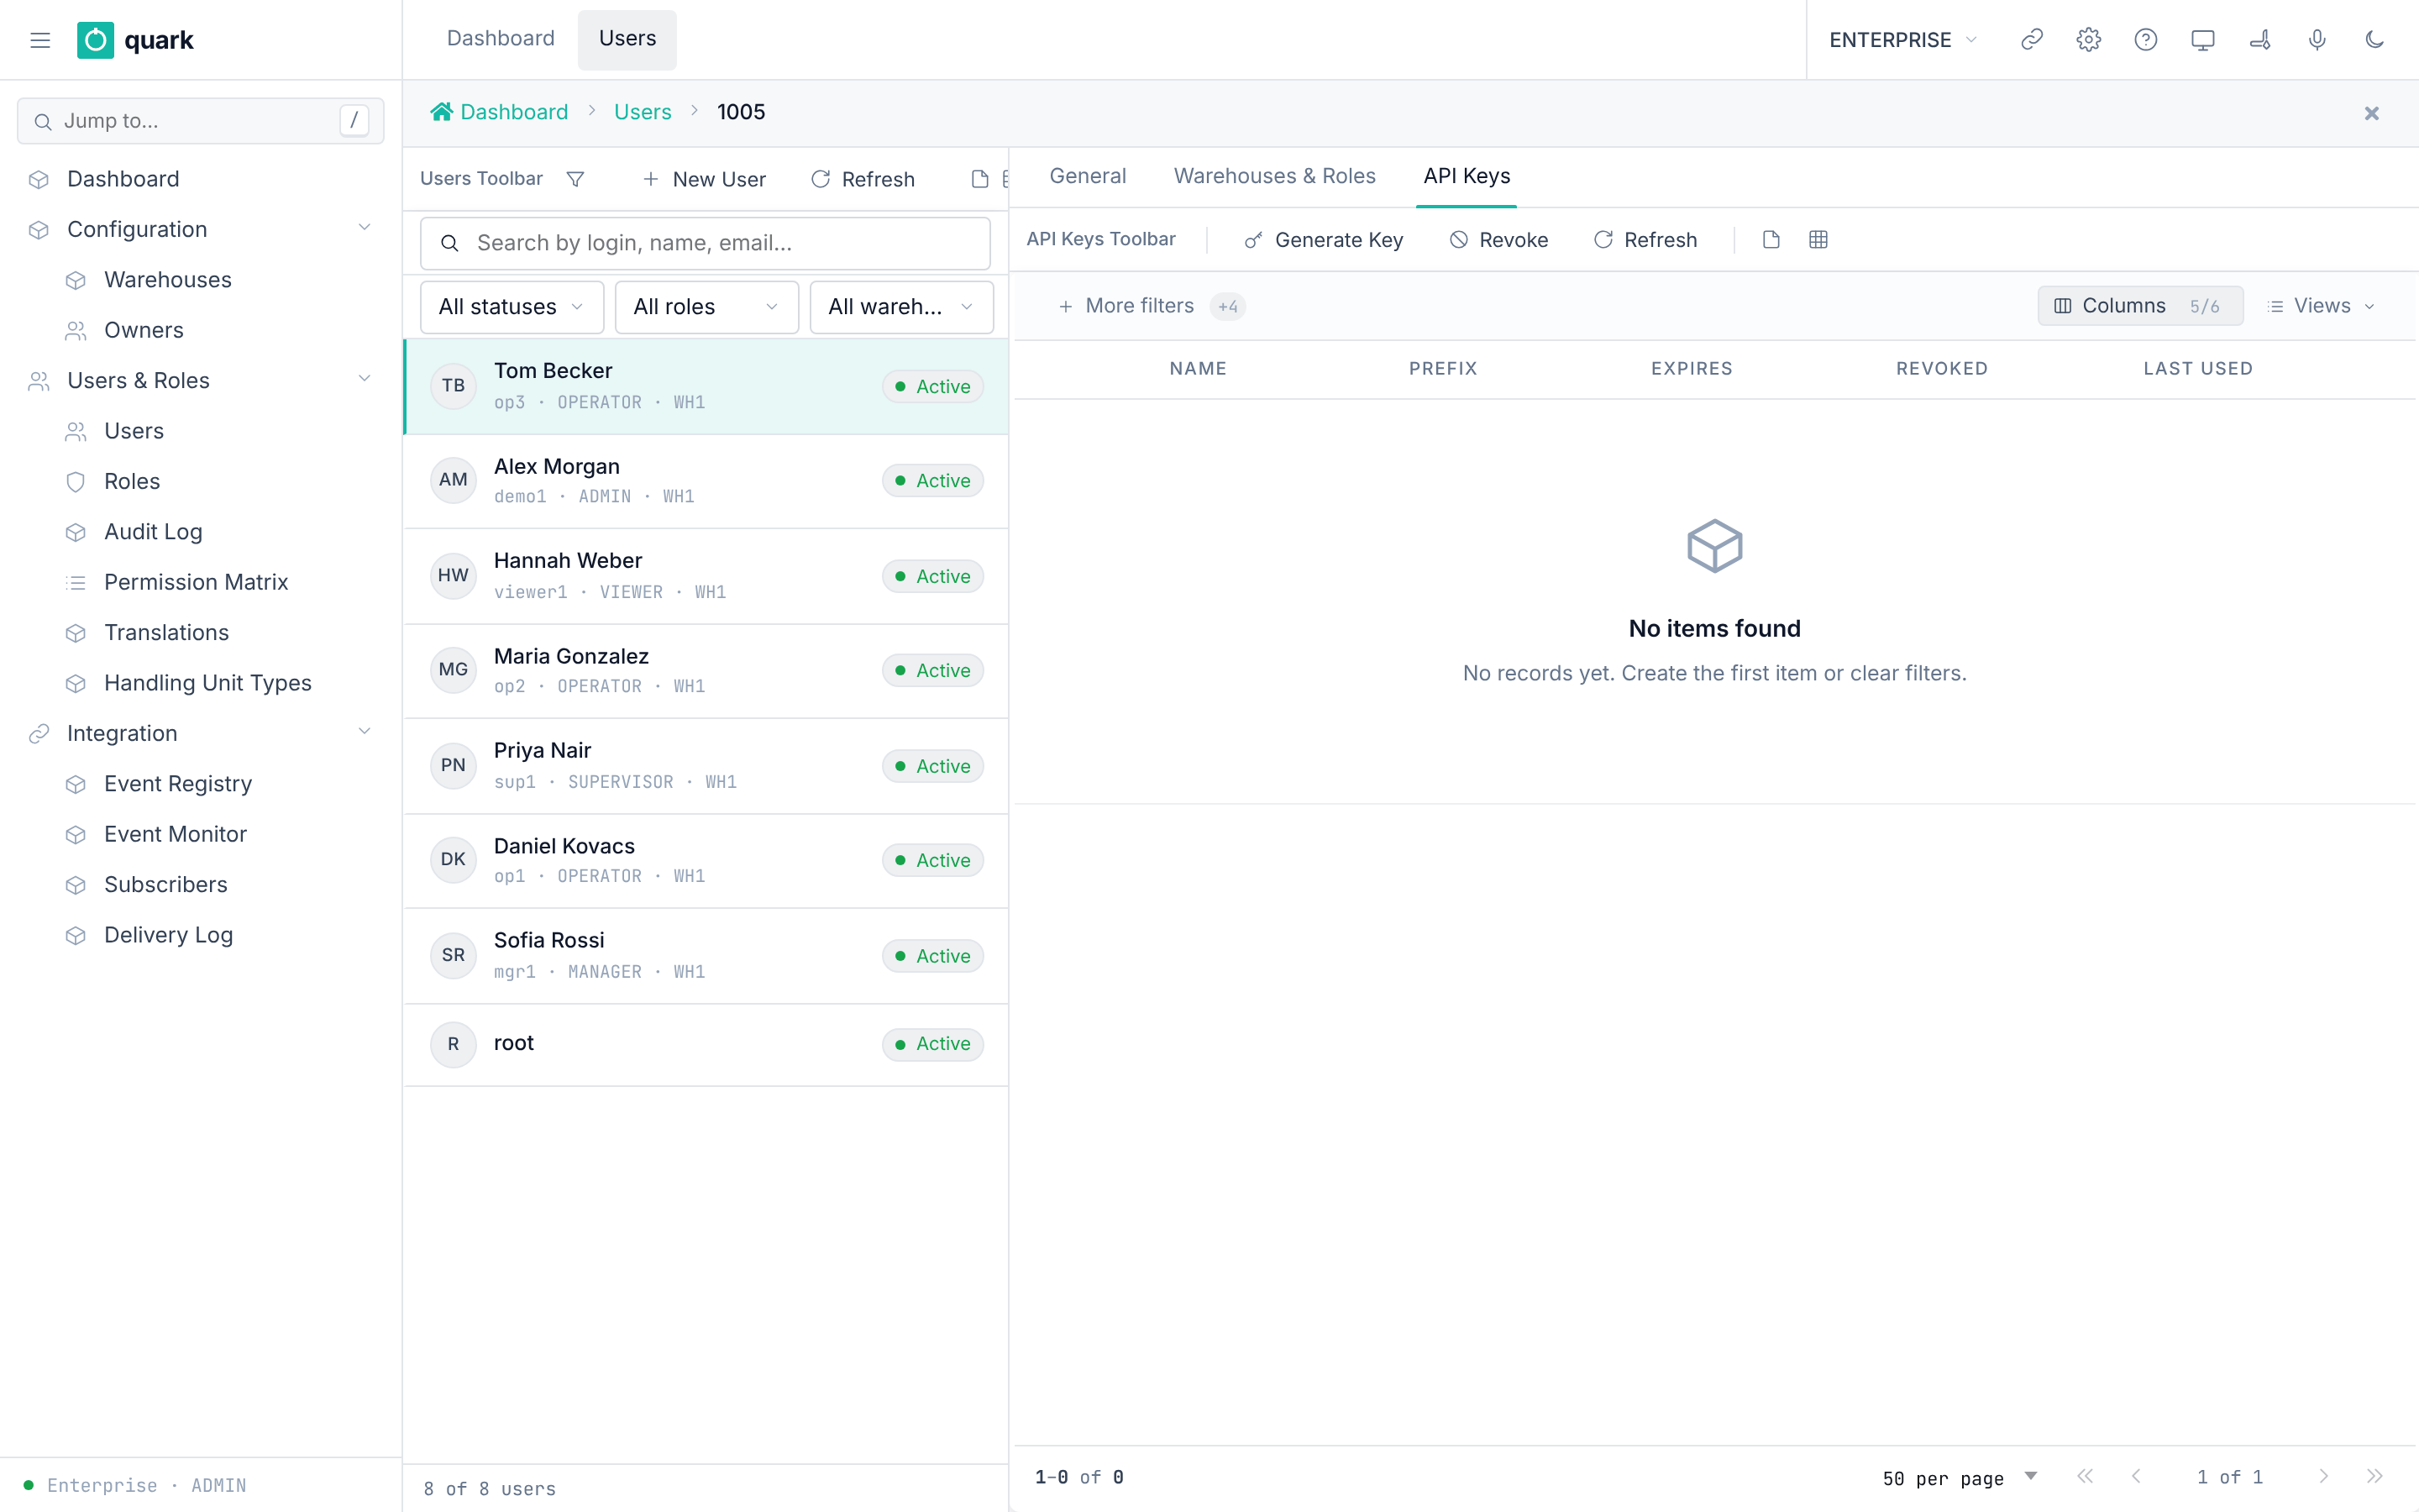Image resolution: width=2419 pixels, height=1512 pixels.
Task: Click the export file icon in Users Toolbar
Action: 979,179
